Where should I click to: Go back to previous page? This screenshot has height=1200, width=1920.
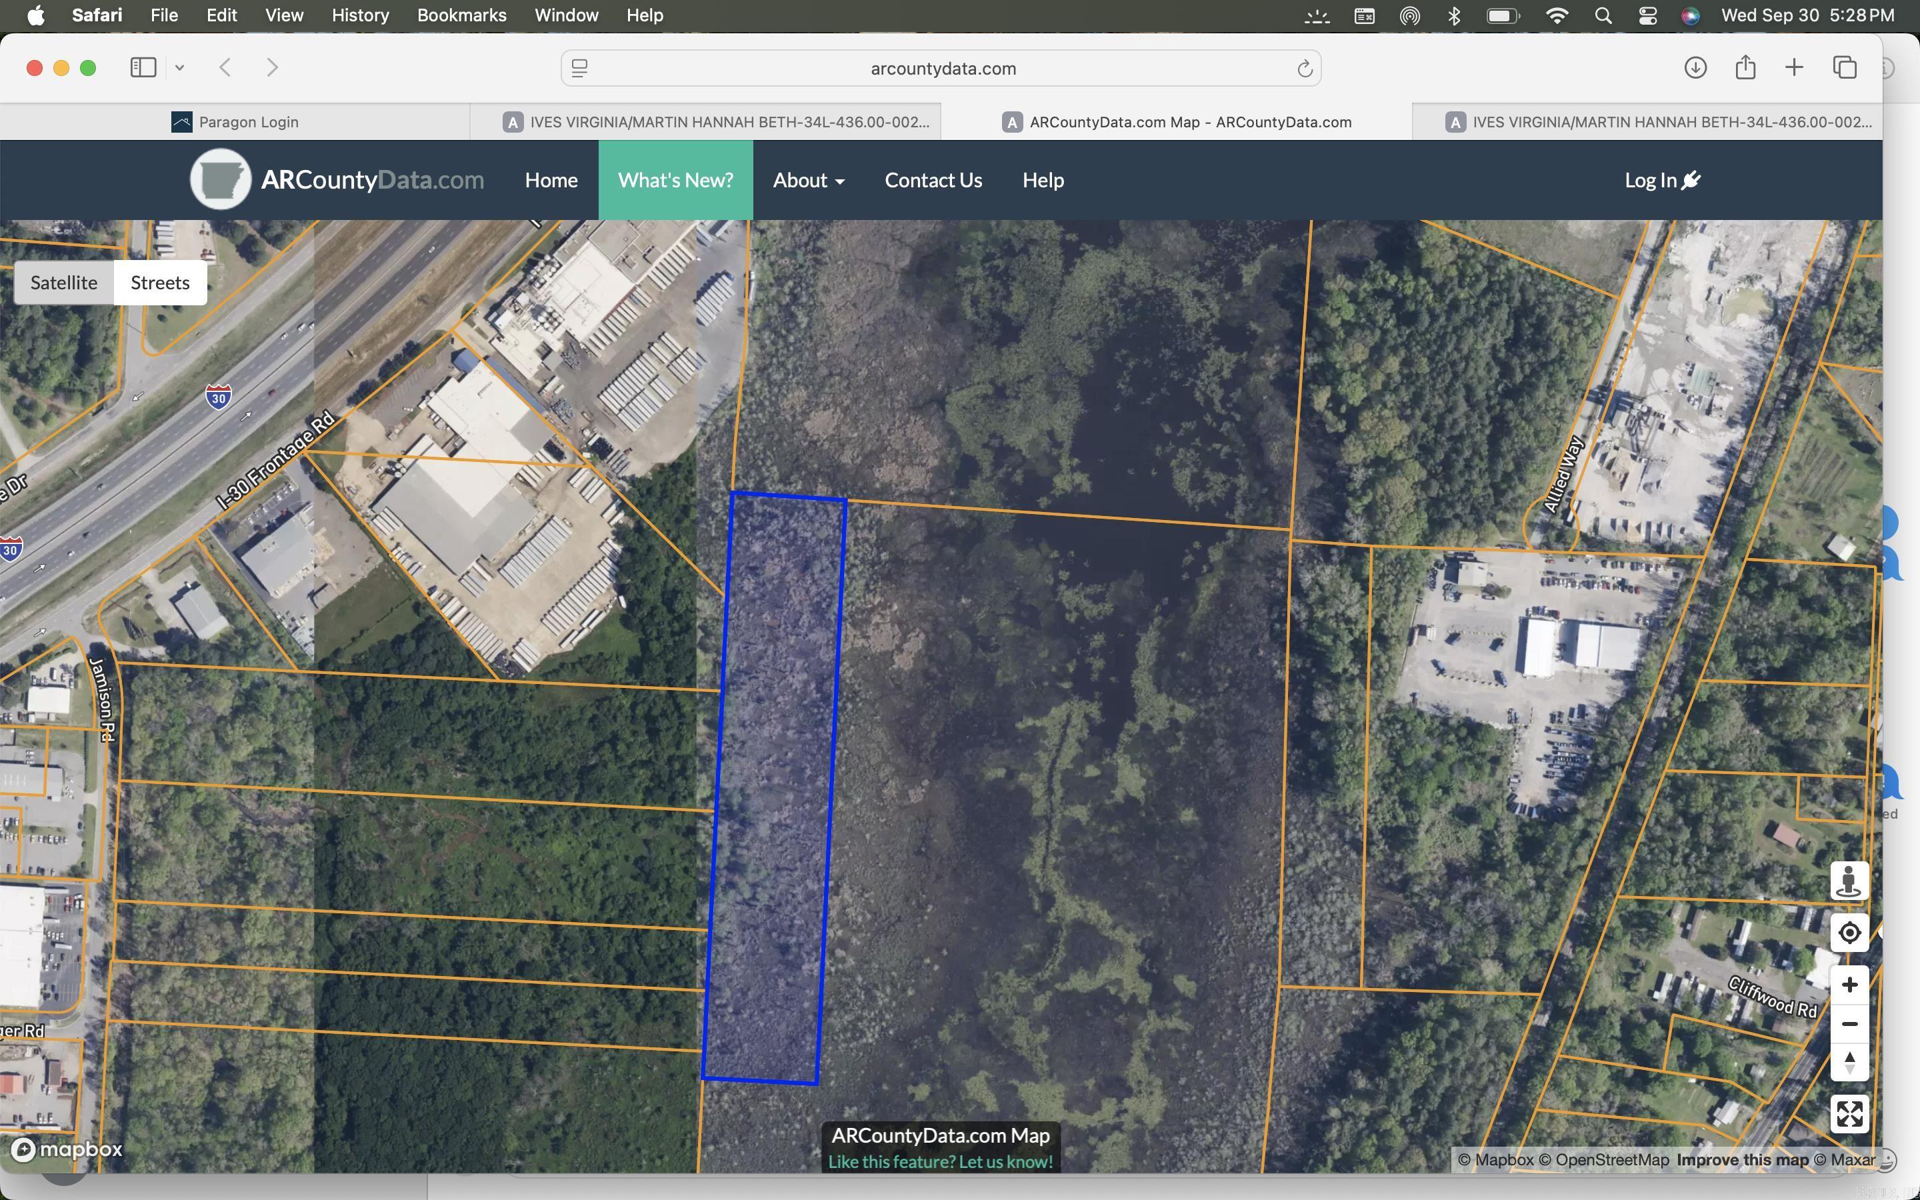[225, 67]
